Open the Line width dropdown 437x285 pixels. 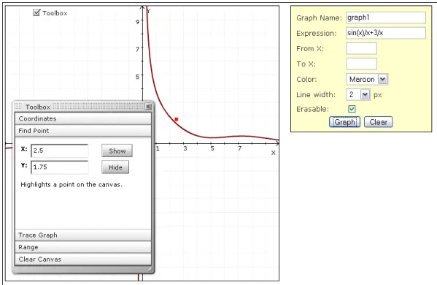pos(358,95)
